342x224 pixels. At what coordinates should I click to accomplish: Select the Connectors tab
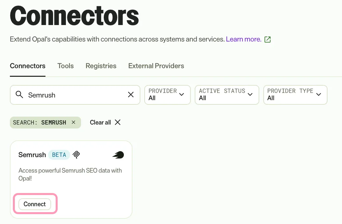tap(28, 66)
